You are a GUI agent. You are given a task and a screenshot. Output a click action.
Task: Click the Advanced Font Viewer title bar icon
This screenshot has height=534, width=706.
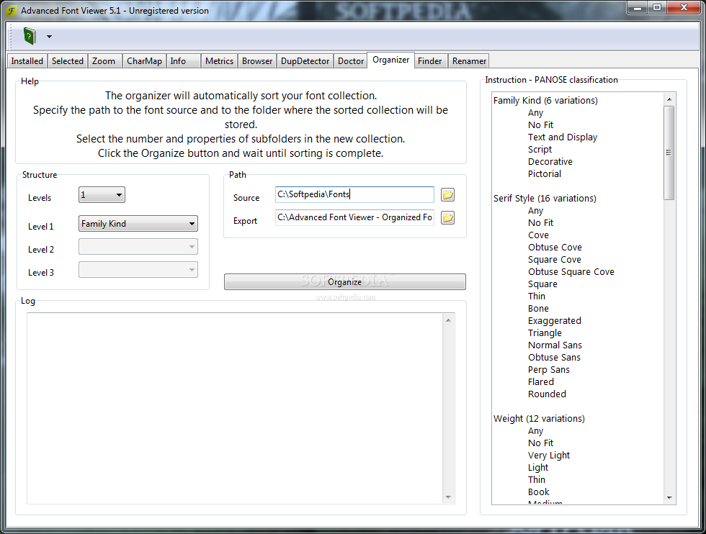pos(12,10)
